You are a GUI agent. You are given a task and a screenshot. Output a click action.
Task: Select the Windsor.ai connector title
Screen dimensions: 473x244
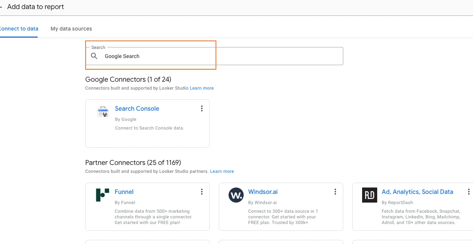pos(263,192)
